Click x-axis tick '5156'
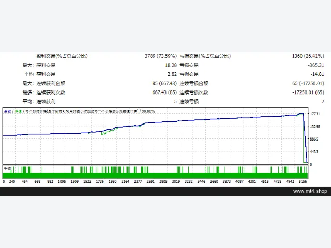The image size is (331, 248). [x=303, y=181]
